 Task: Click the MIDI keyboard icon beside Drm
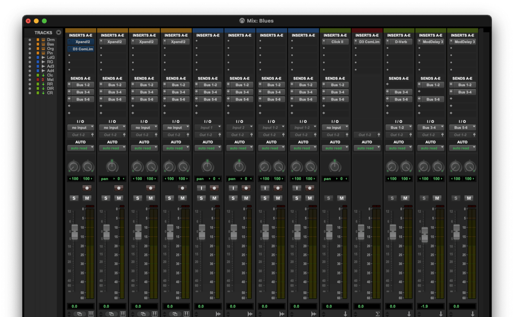(x=43, y=40)
